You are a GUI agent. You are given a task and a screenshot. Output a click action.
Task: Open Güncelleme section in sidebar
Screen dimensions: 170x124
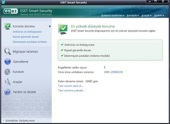(x=20, y=61)
